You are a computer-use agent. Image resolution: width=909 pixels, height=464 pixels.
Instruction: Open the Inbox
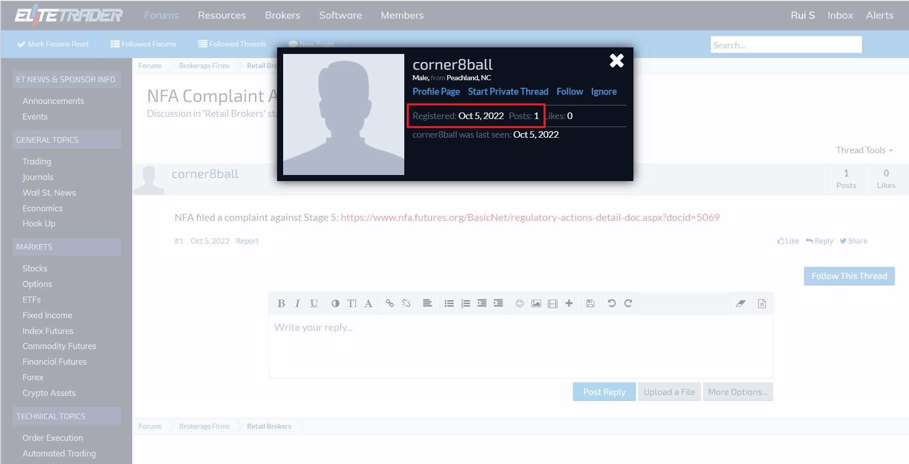point(840,15)
